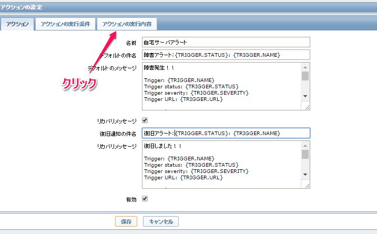Click inside the リカバリメッセージ text area
The image size is (377, 234).
coord(221,164)
